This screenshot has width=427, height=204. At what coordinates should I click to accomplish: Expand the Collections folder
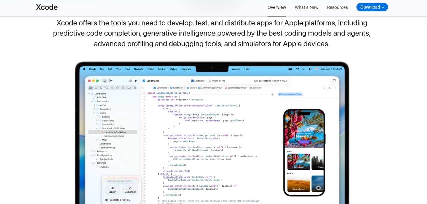pos(97,121)
